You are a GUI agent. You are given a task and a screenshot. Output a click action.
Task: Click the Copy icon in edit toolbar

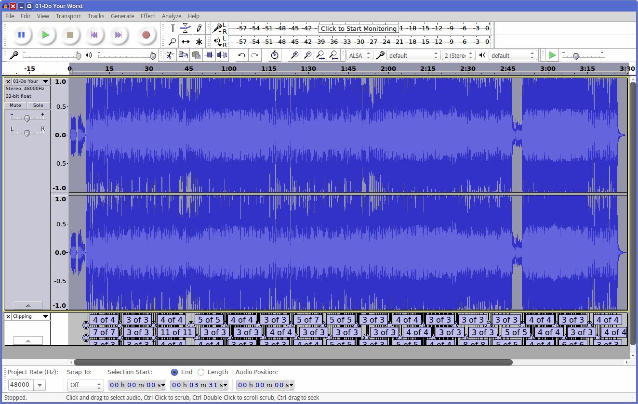[x=183, y=55]
